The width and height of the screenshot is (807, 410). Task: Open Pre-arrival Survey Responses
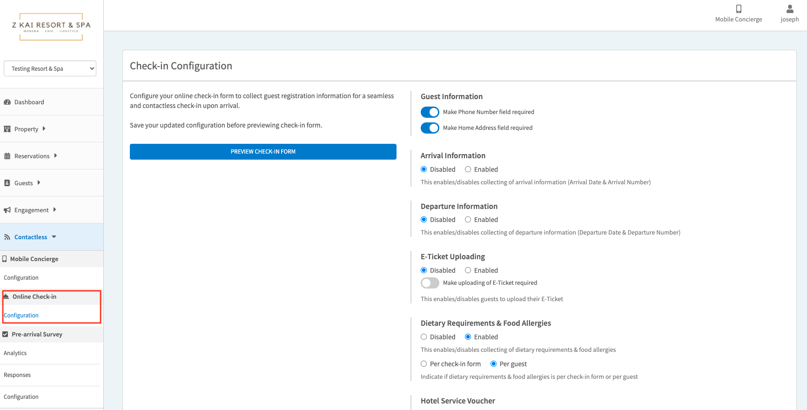[x=17, y=375]
